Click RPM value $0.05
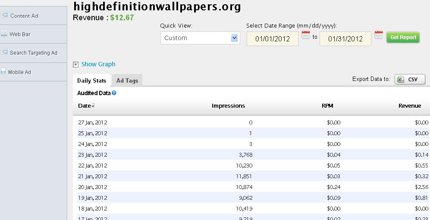 334,166
